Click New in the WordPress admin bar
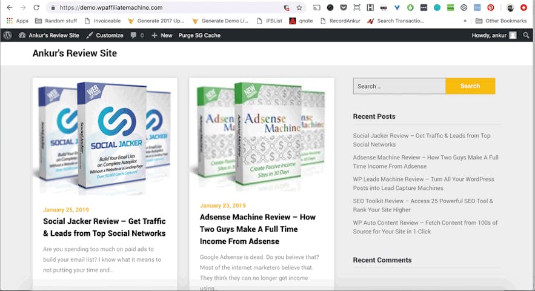 (x=162, y=35)
